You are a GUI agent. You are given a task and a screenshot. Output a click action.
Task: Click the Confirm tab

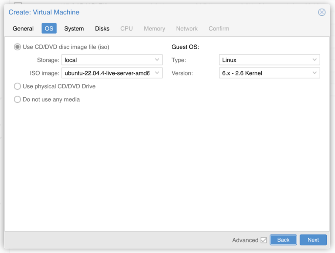click(219, 28)
